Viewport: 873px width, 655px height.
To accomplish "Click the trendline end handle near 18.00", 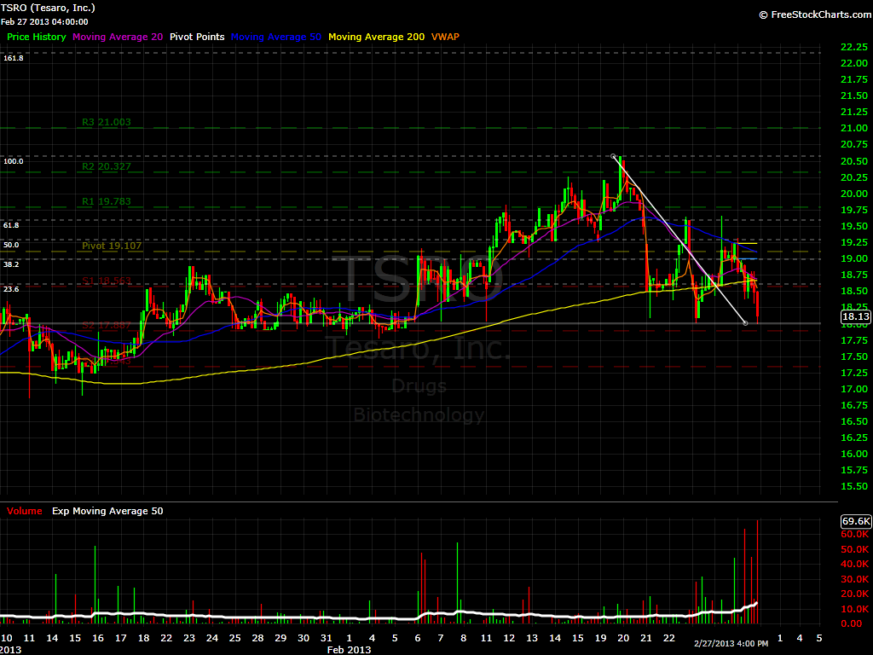I will [745, 322].
